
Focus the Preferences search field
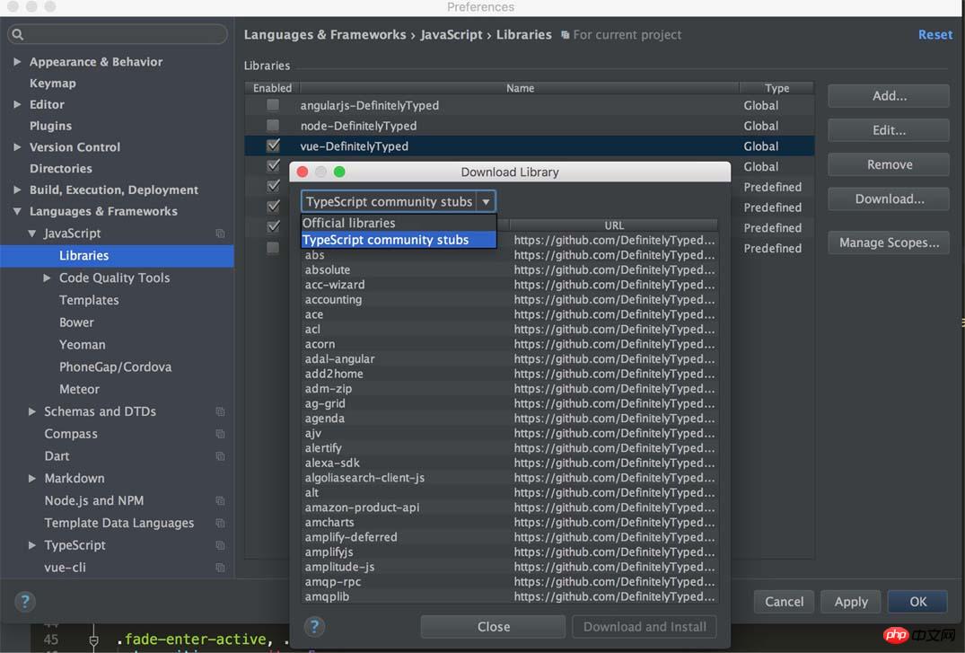[x=118, y=34]
